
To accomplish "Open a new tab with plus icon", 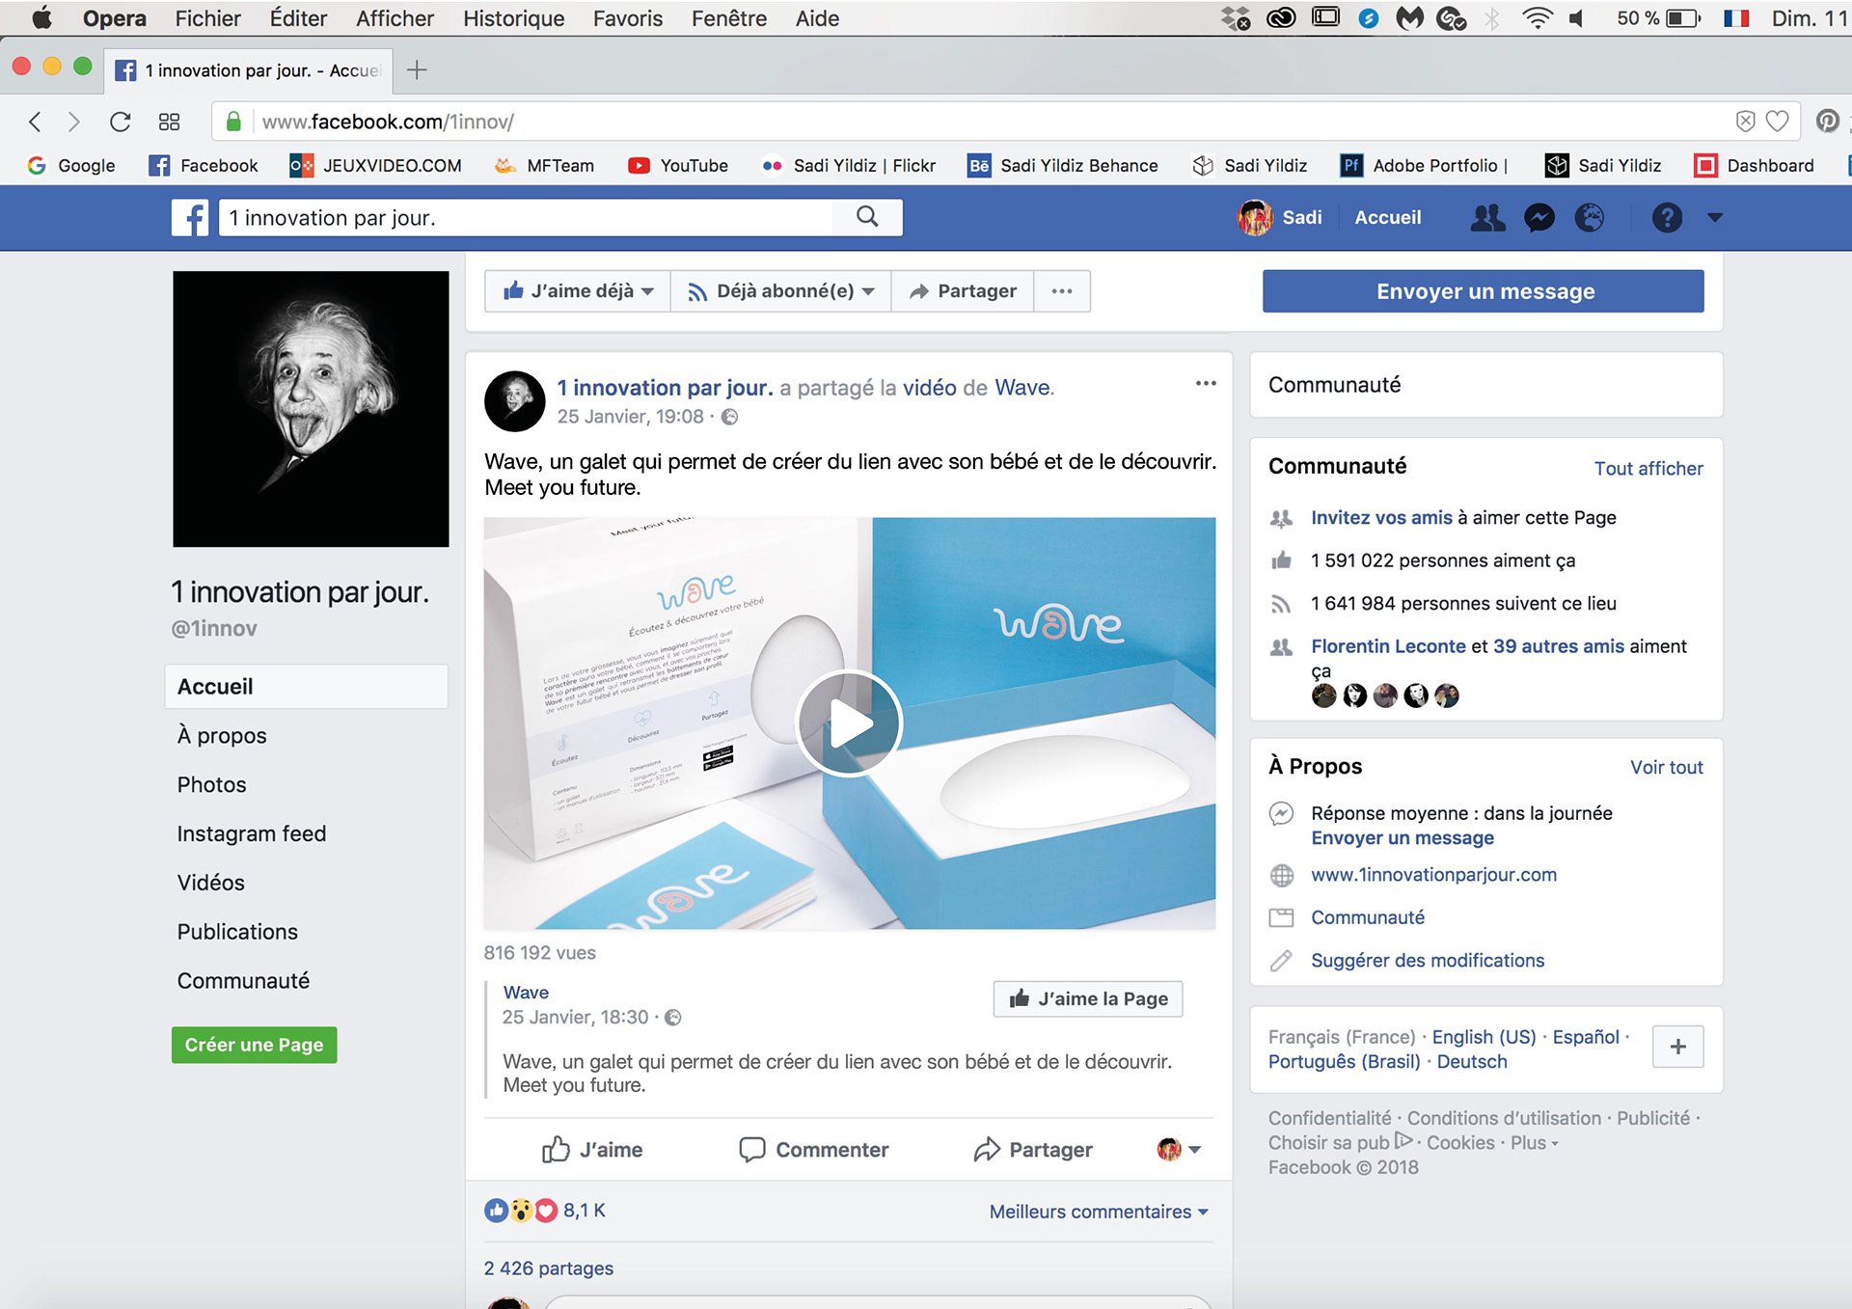I will pyautogui.click(x=417, y=69).
